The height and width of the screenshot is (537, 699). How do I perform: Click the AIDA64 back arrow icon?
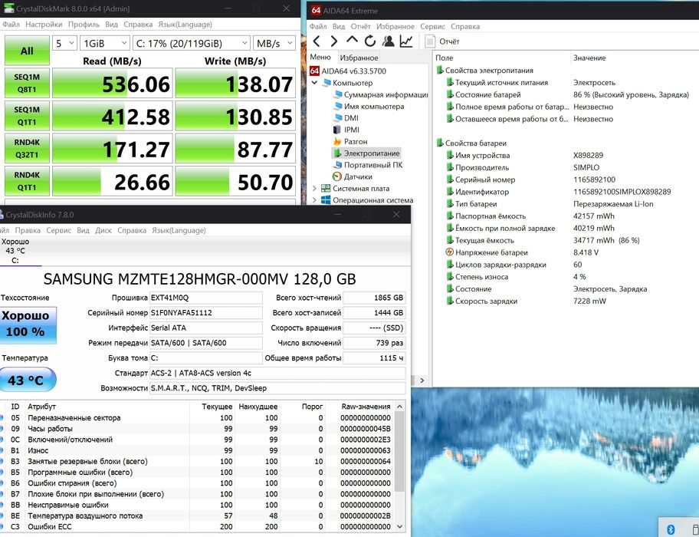317,41
